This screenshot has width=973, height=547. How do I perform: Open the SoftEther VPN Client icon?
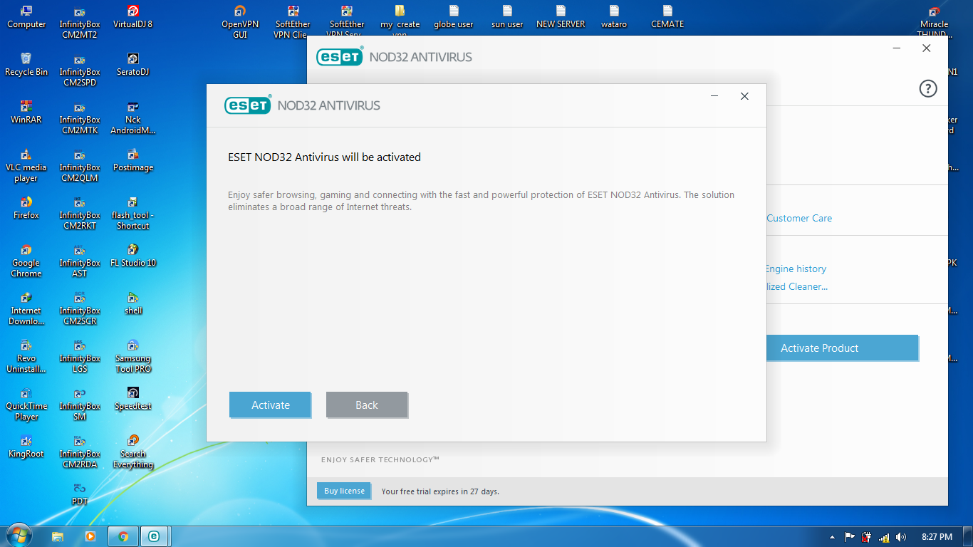(x=293, y=22)
